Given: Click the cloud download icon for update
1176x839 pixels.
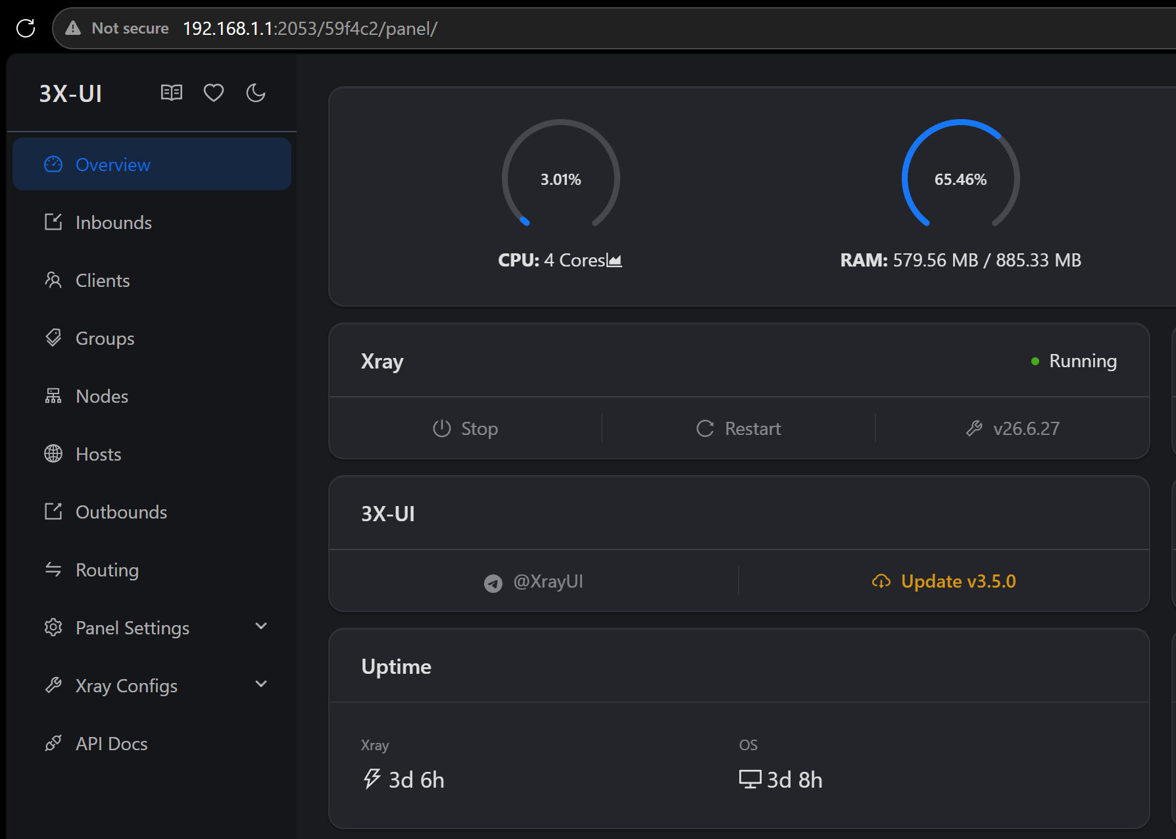Looking at the screenshot, I should click(x=881, y=581).
